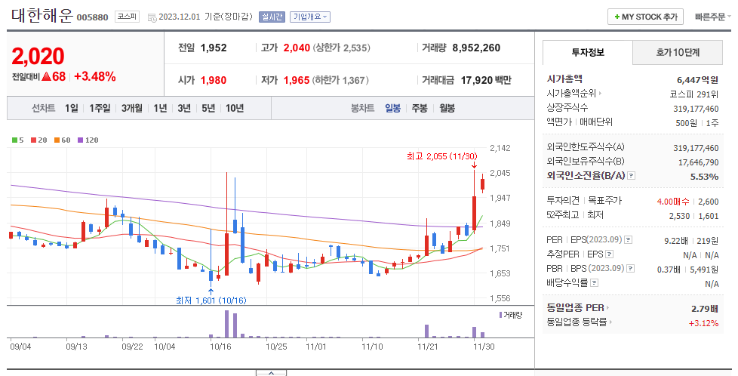Click the tallest volume bar near 10/16
738x376 pixels.
pos(227,324)
